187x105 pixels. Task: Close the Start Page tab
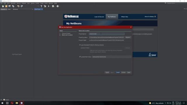coord(42,9)
